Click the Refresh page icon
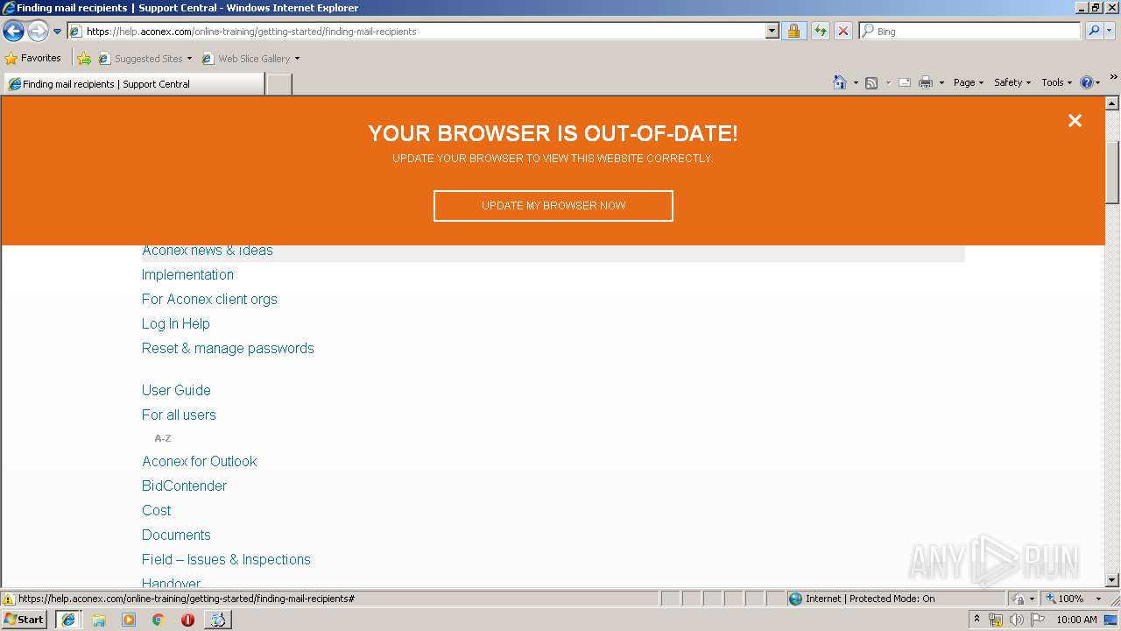Viewport: 1121px width, 631px height. click(x=820, y=31)
